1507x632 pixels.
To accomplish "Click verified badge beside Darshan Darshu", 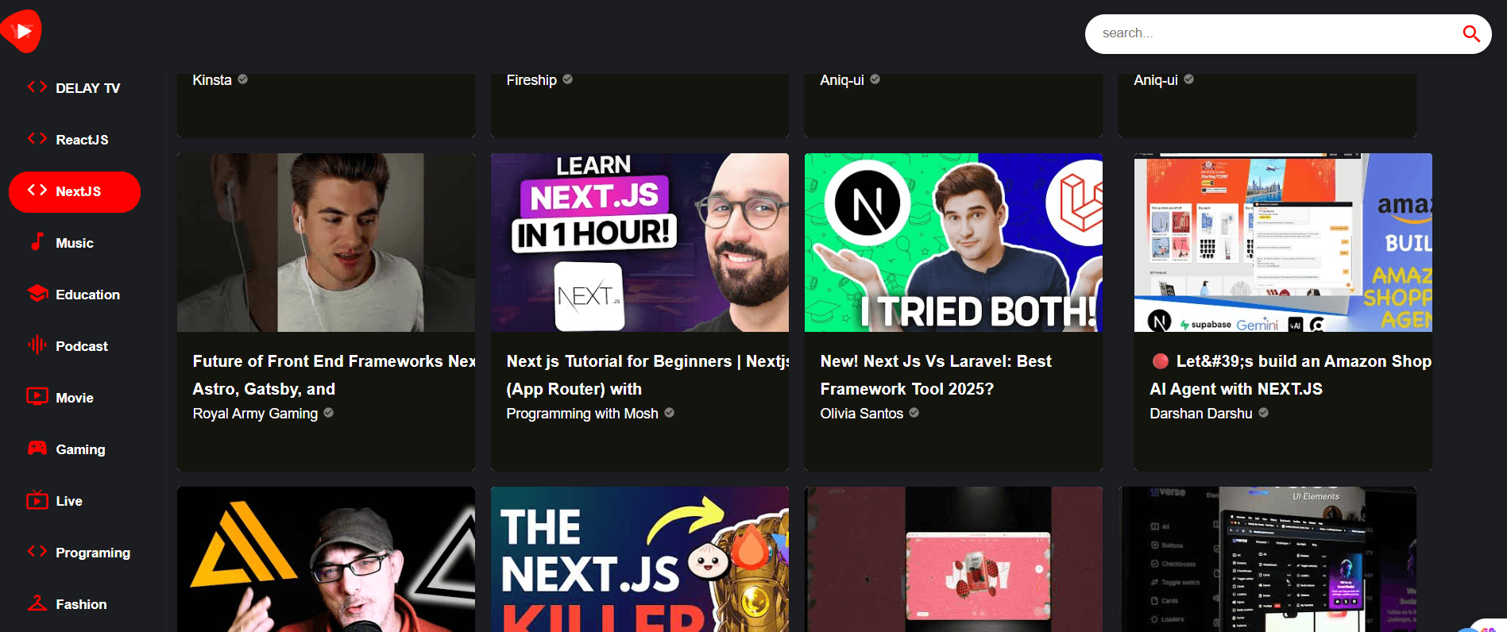I will pos(1264,413).
